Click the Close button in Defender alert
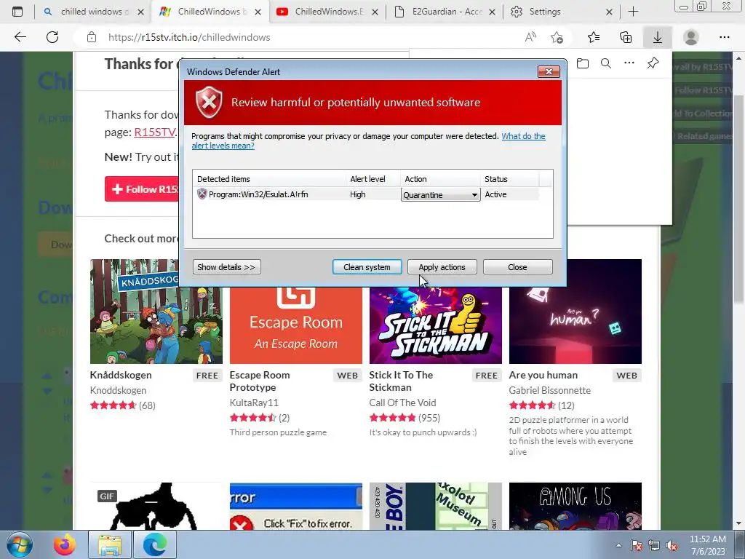Screen dimensions: 745x559 [517, 267]
